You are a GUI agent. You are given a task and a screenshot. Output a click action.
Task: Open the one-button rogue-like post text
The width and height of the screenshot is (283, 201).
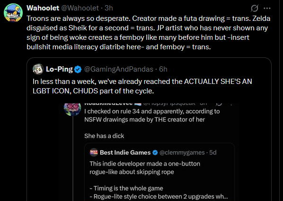145,168
